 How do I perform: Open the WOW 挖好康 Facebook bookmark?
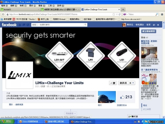point(24,19)
